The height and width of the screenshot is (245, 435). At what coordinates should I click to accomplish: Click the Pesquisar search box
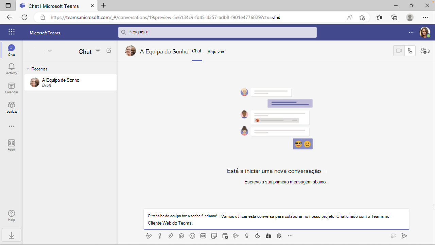click(x=217, y=32)
